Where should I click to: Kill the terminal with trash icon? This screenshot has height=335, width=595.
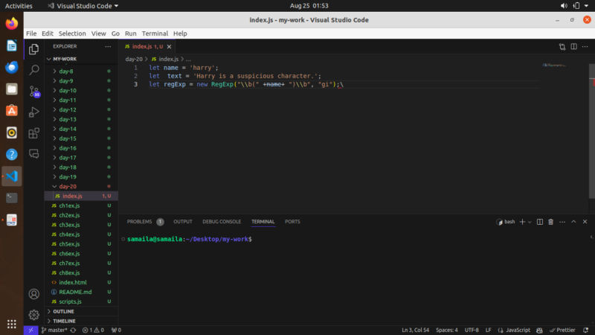(550, 222)
